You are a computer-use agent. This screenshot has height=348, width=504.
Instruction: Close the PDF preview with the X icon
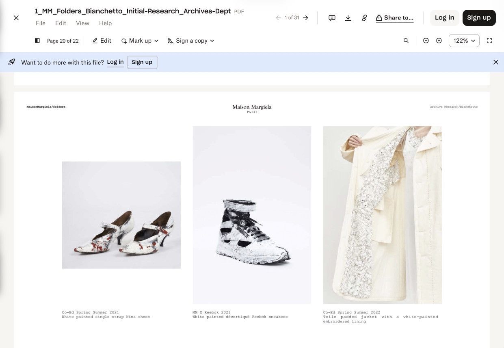pyautogui.click(x=16, y=18)
